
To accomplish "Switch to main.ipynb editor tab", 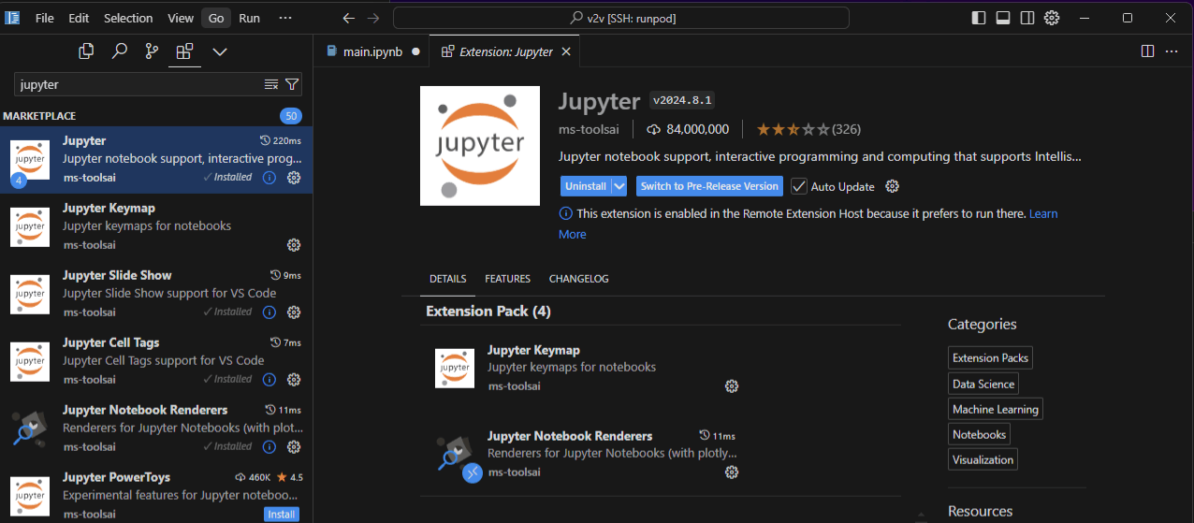I will point(371,51).
